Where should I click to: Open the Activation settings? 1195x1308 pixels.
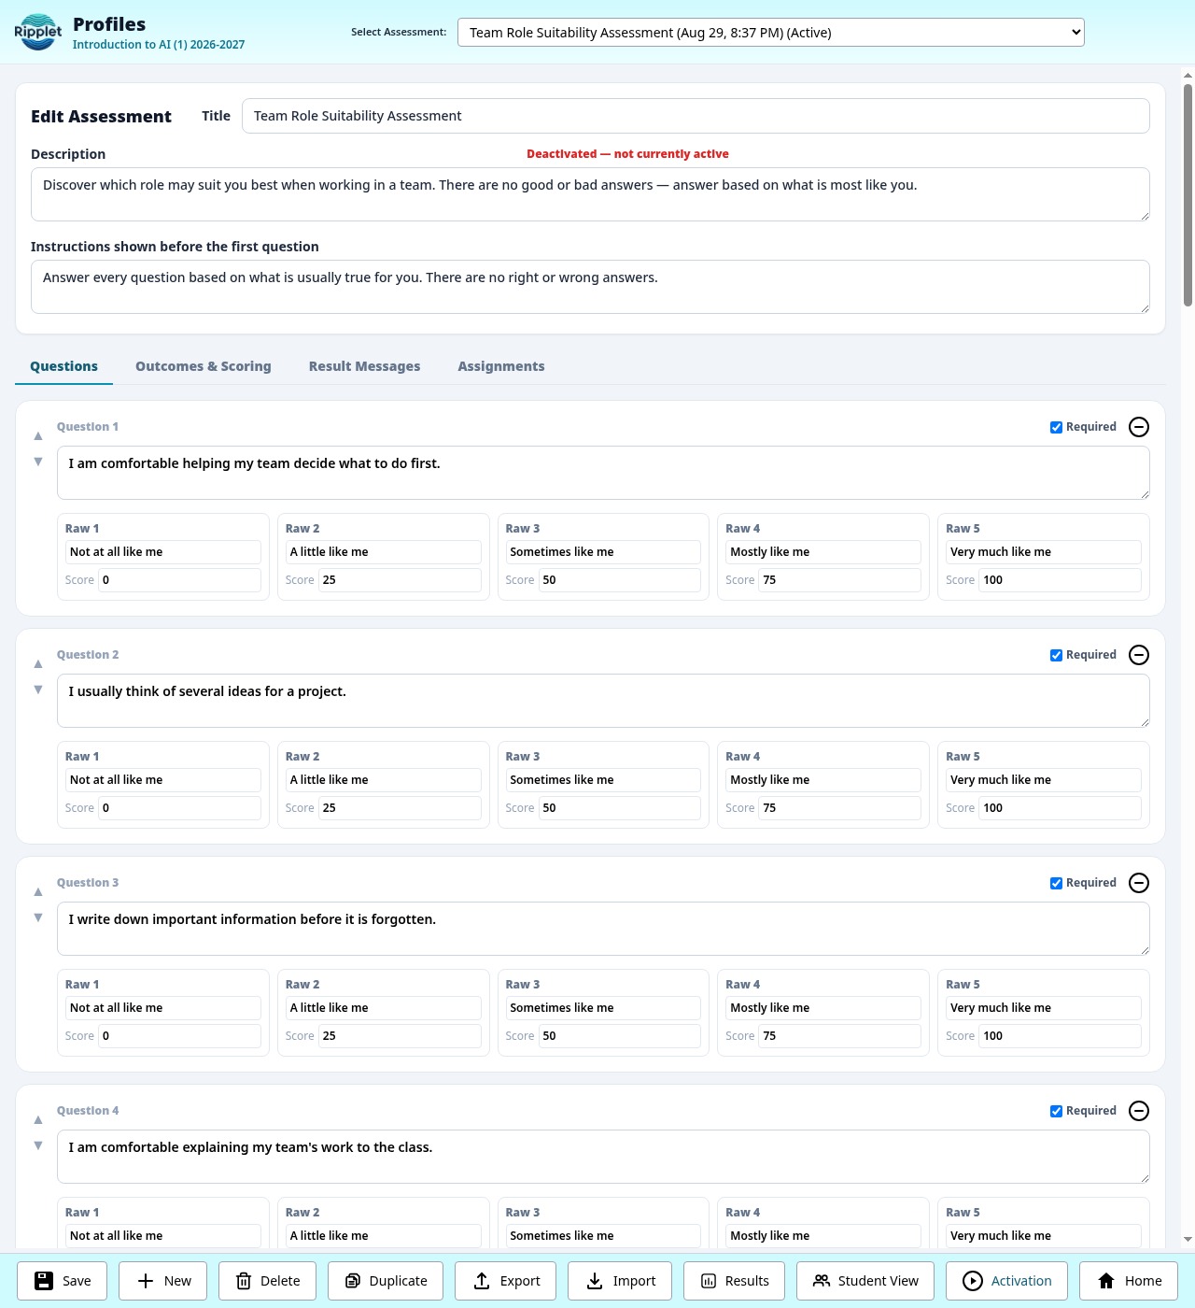tap(1007, 1281)
